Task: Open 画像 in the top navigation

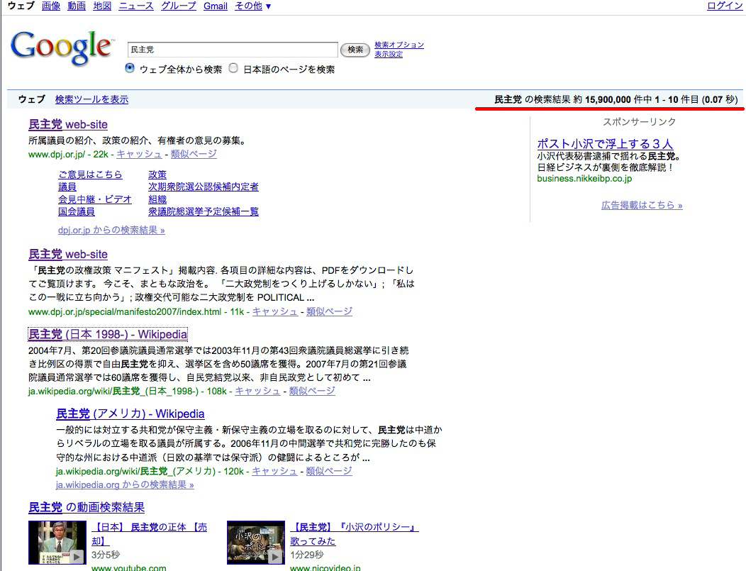Action: pyautogui.click(x=51, y=6)
